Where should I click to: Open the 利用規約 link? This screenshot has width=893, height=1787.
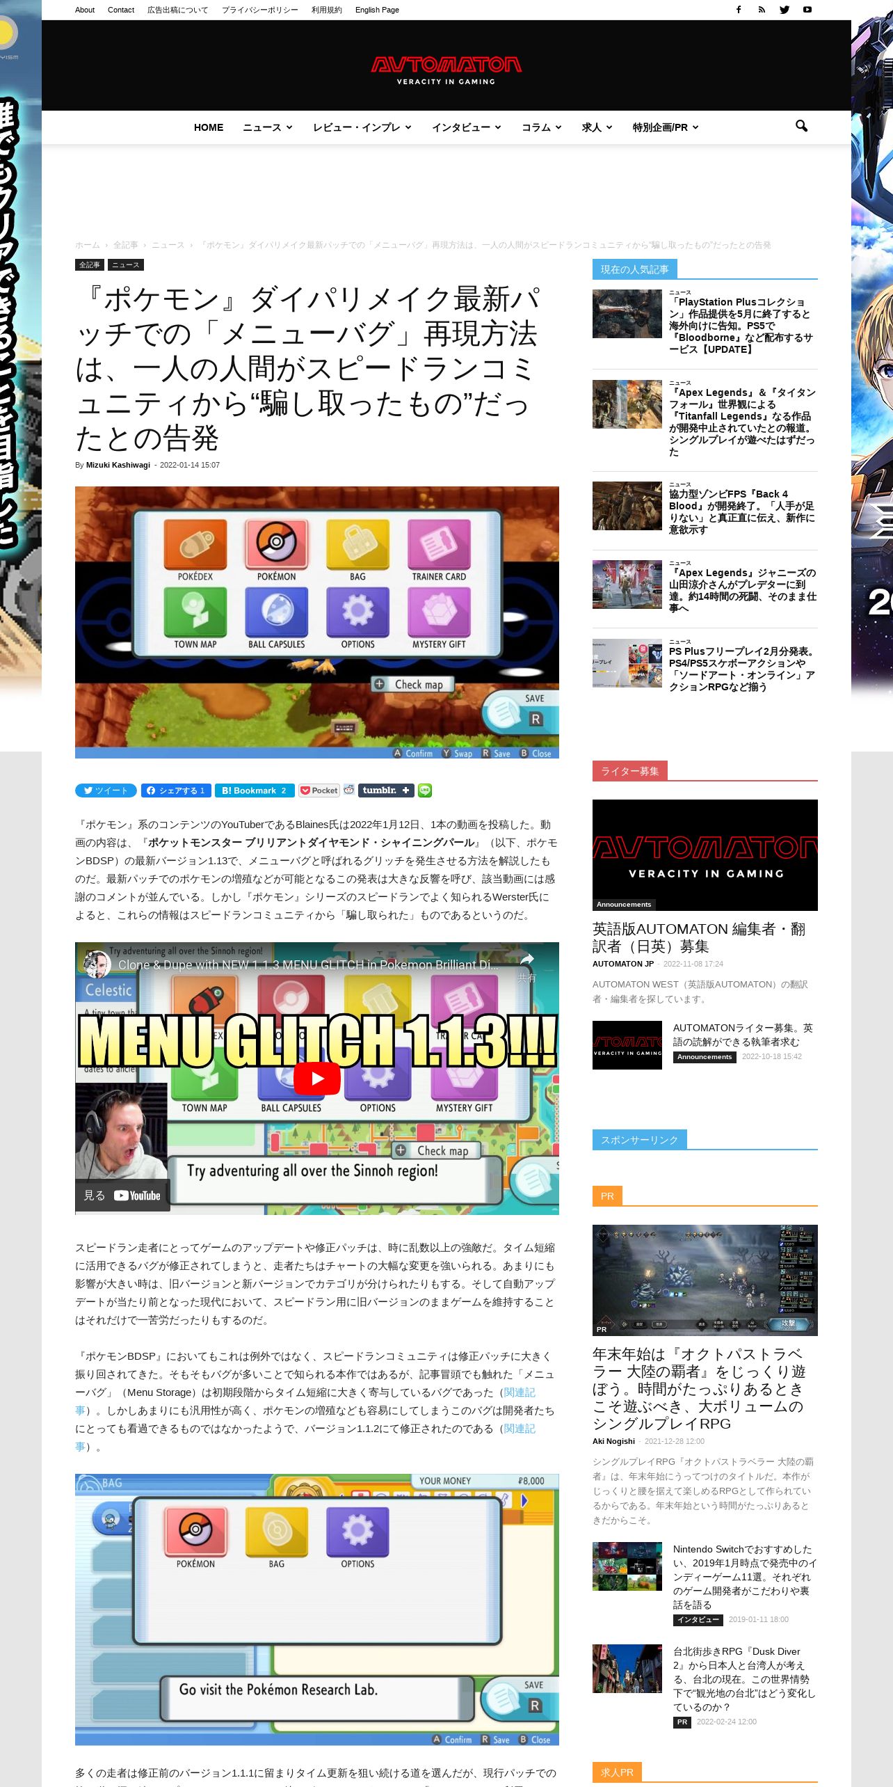click(327, 10)
